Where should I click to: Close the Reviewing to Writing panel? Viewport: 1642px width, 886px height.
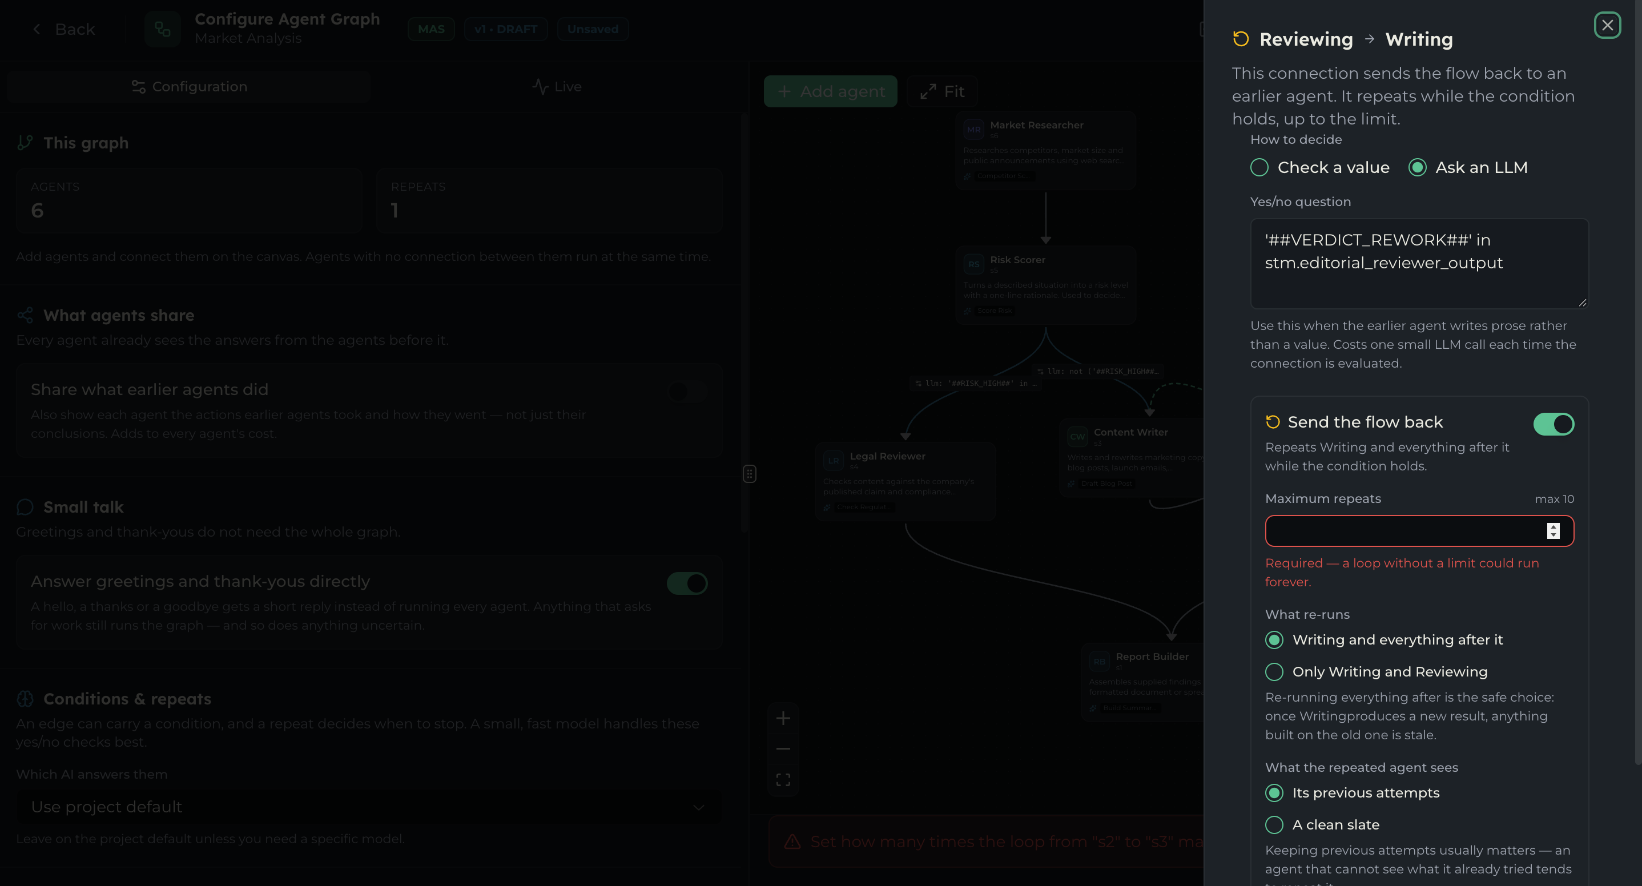tap(1607, 26)
